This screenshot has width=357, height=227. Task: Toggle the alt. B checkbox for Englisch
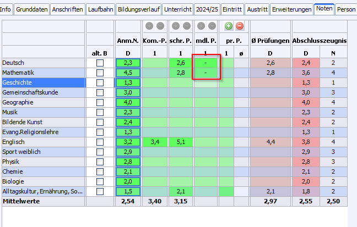coord(100,142)
